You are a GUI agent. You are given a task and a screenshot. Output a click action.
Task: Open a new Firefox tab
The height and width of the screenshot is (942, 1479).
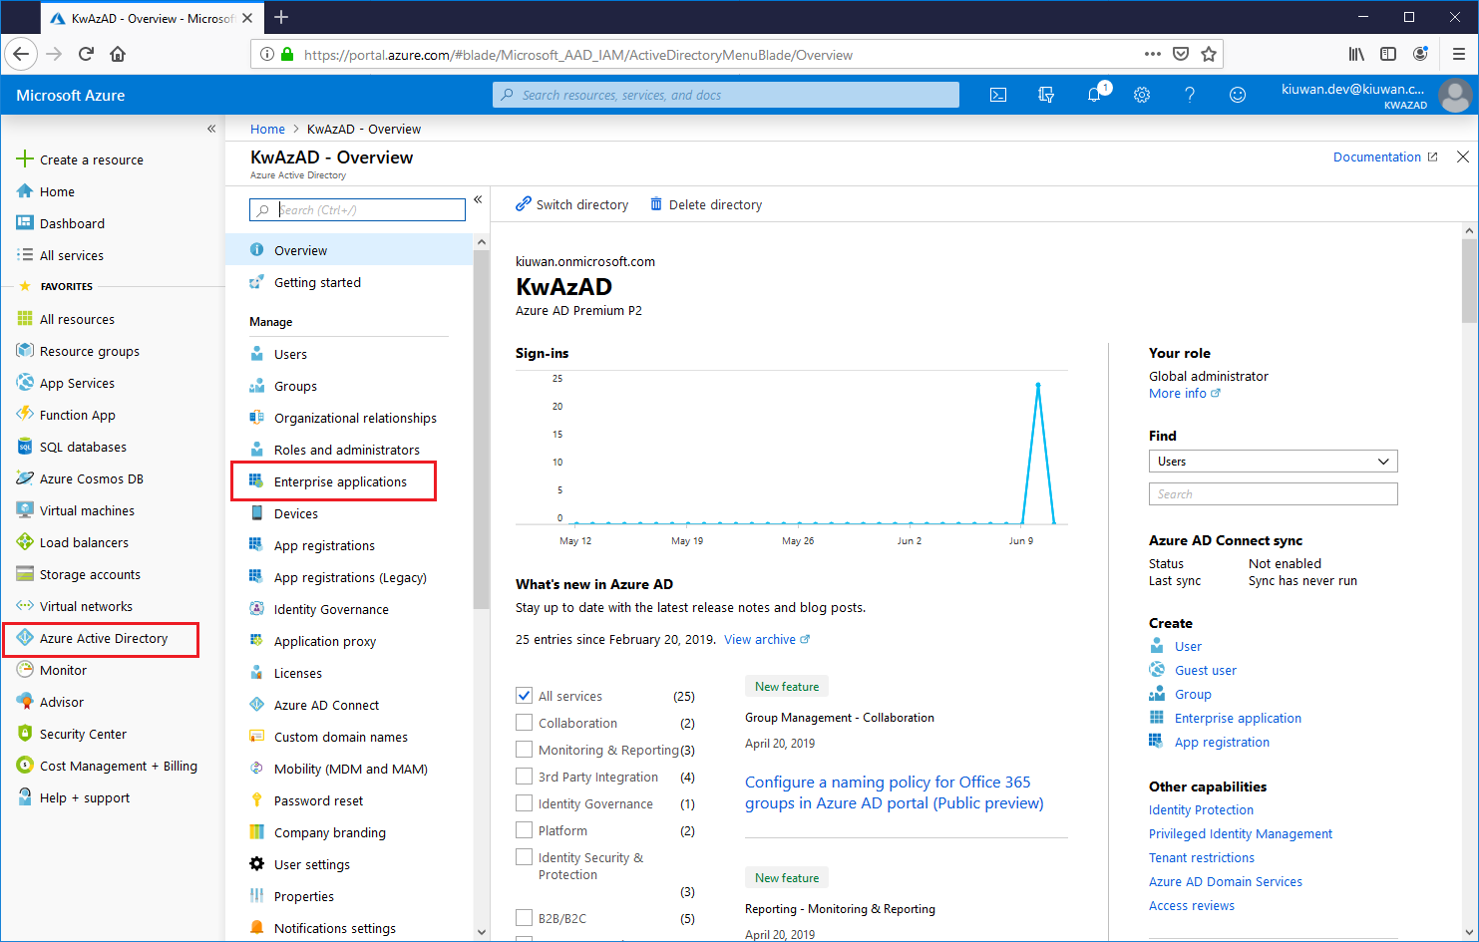(x=281, y=17)
